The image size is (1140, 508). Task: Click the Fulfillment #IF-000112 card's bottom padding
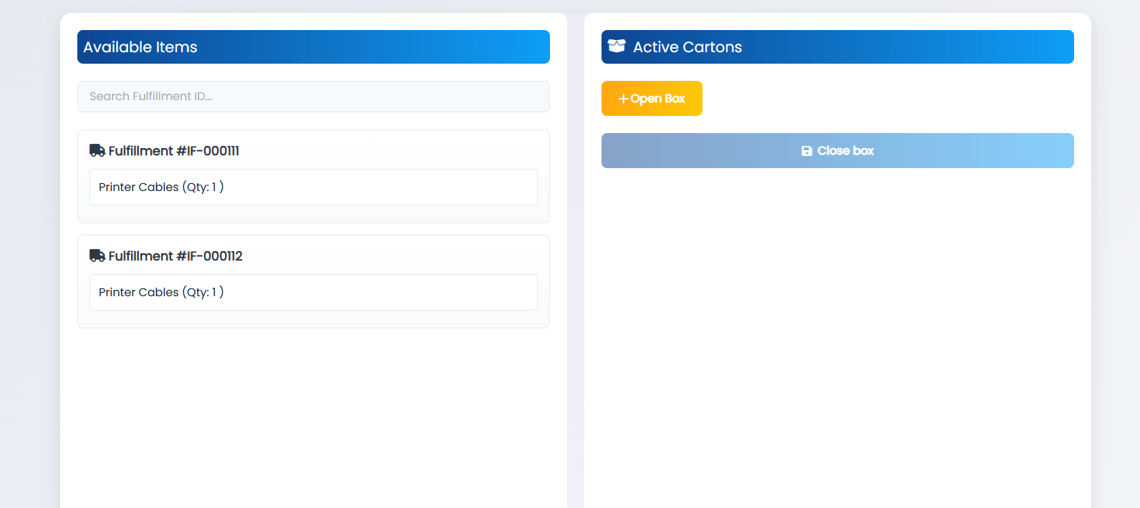pyautogui.click(x=314, y=319)
